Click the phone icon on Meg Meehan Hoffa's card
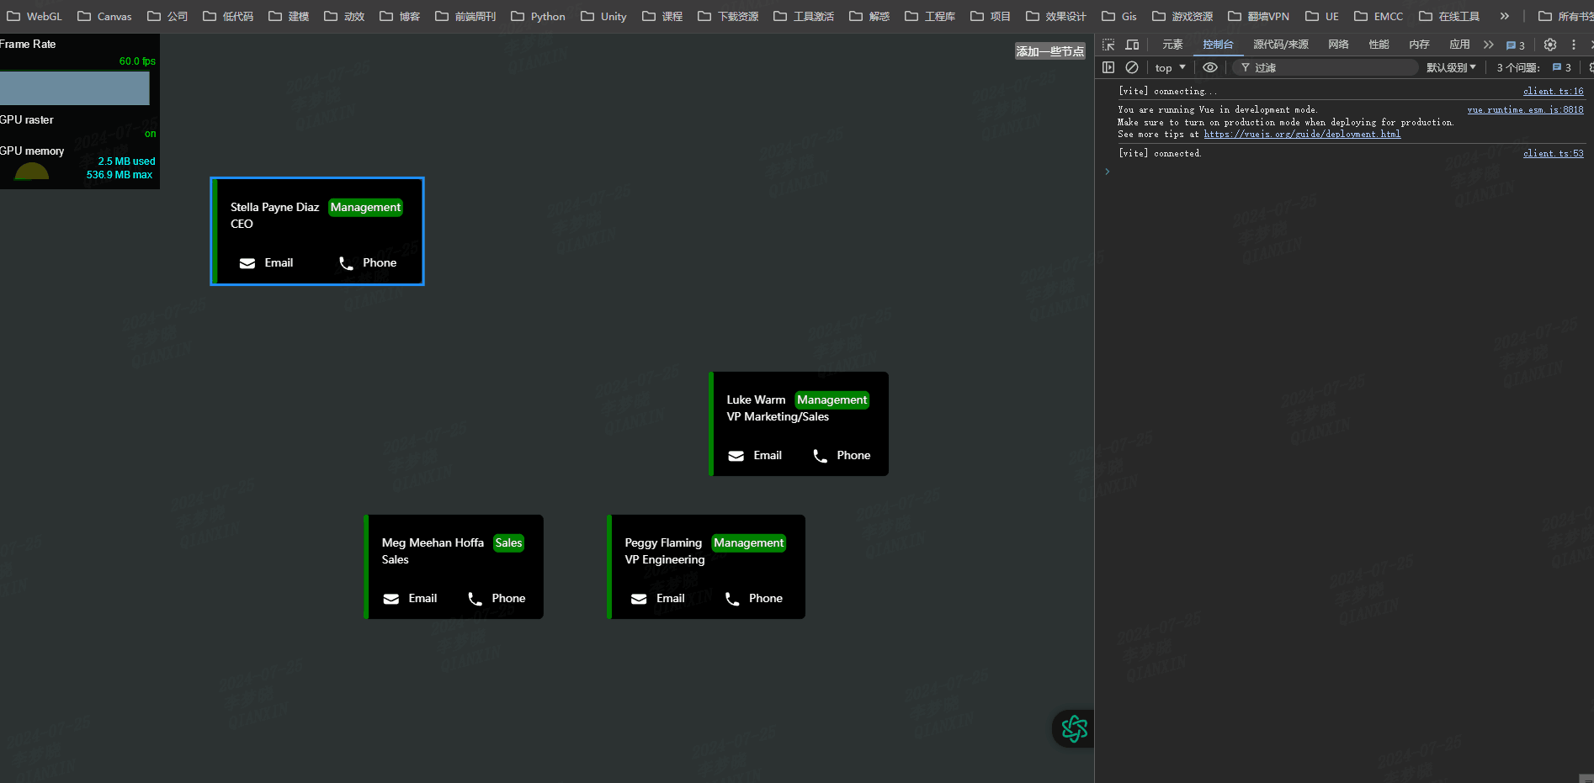This screenshot has height=783, width=1594. (476, 599)
